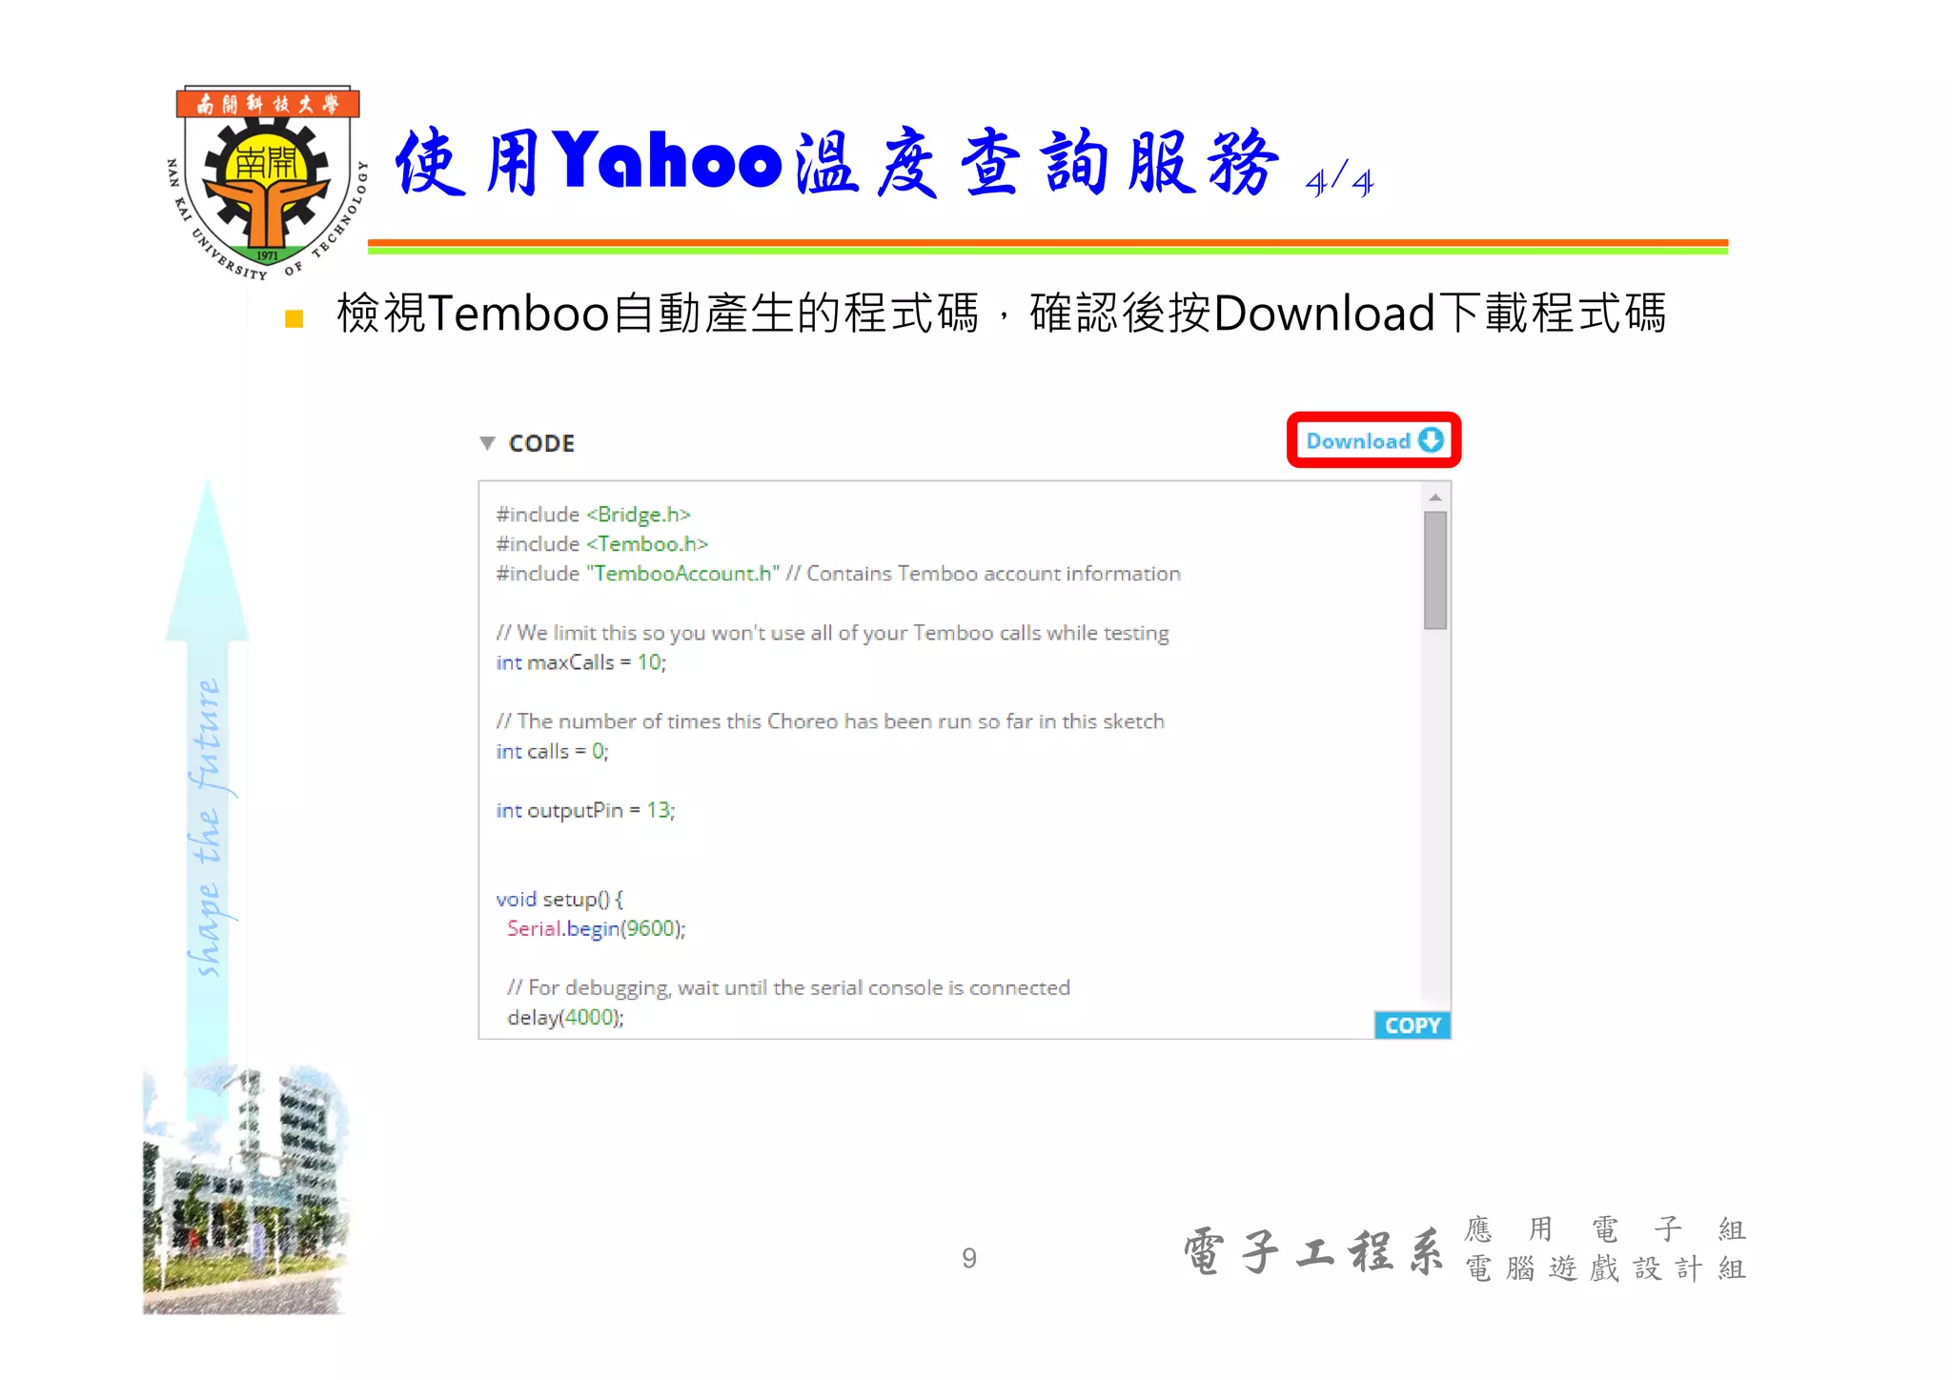Screen dimensions: 1952x1380
Task: Click the line '#include <Temboo.h>'
Action: tap(601, 544)
